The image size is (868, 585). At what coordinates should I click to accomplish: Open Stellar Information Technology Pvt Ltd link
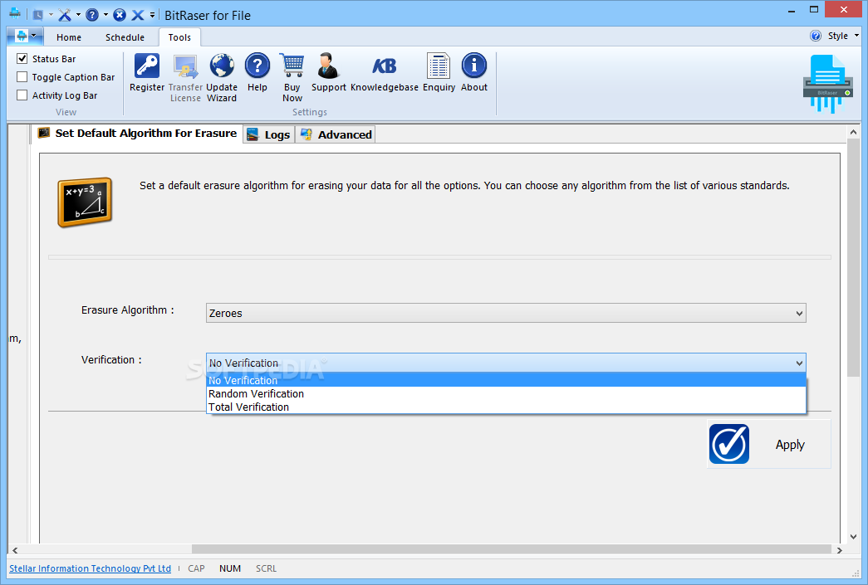(x=91, y=568)
